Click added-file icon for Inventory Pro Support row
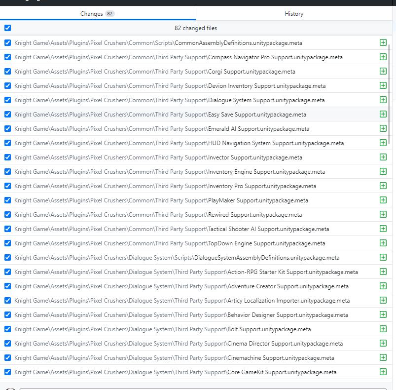Viewport: 396px width, 390px height. pos(383,186)
